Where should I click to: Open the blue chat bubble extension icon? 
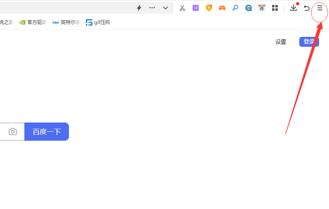pos(249,8)
